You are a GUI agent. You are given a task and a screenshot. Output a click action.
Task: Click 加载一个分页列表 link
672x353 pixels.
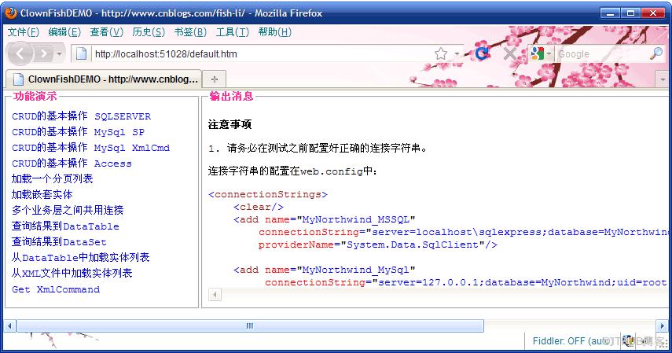tap(53, 179)
